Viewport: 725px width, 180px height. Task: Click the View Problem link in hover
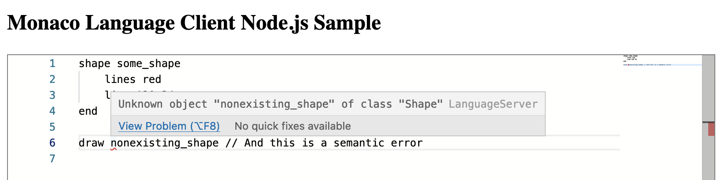(169, 126)
